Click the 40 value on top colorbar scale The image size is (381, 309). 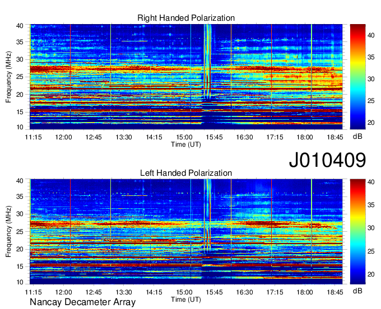[371, 35]
